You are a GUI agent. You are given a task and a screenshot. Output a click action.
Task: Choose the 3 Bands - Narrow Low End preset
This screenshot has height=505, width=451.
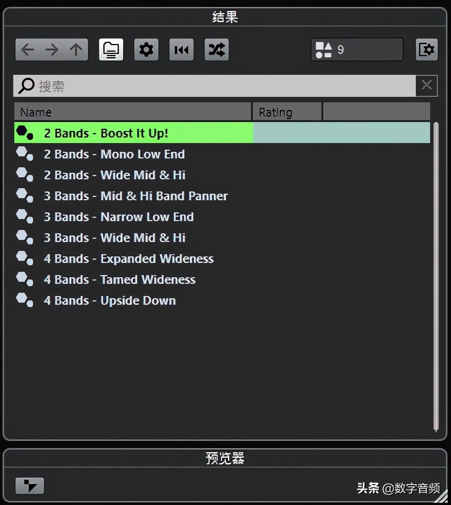point(119,217)
